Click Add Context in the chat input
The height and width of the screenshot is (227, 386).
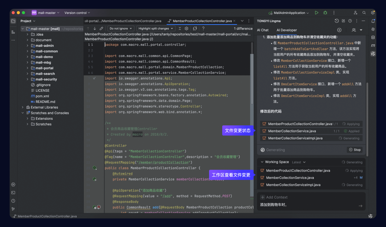click(x=274, y=197)
